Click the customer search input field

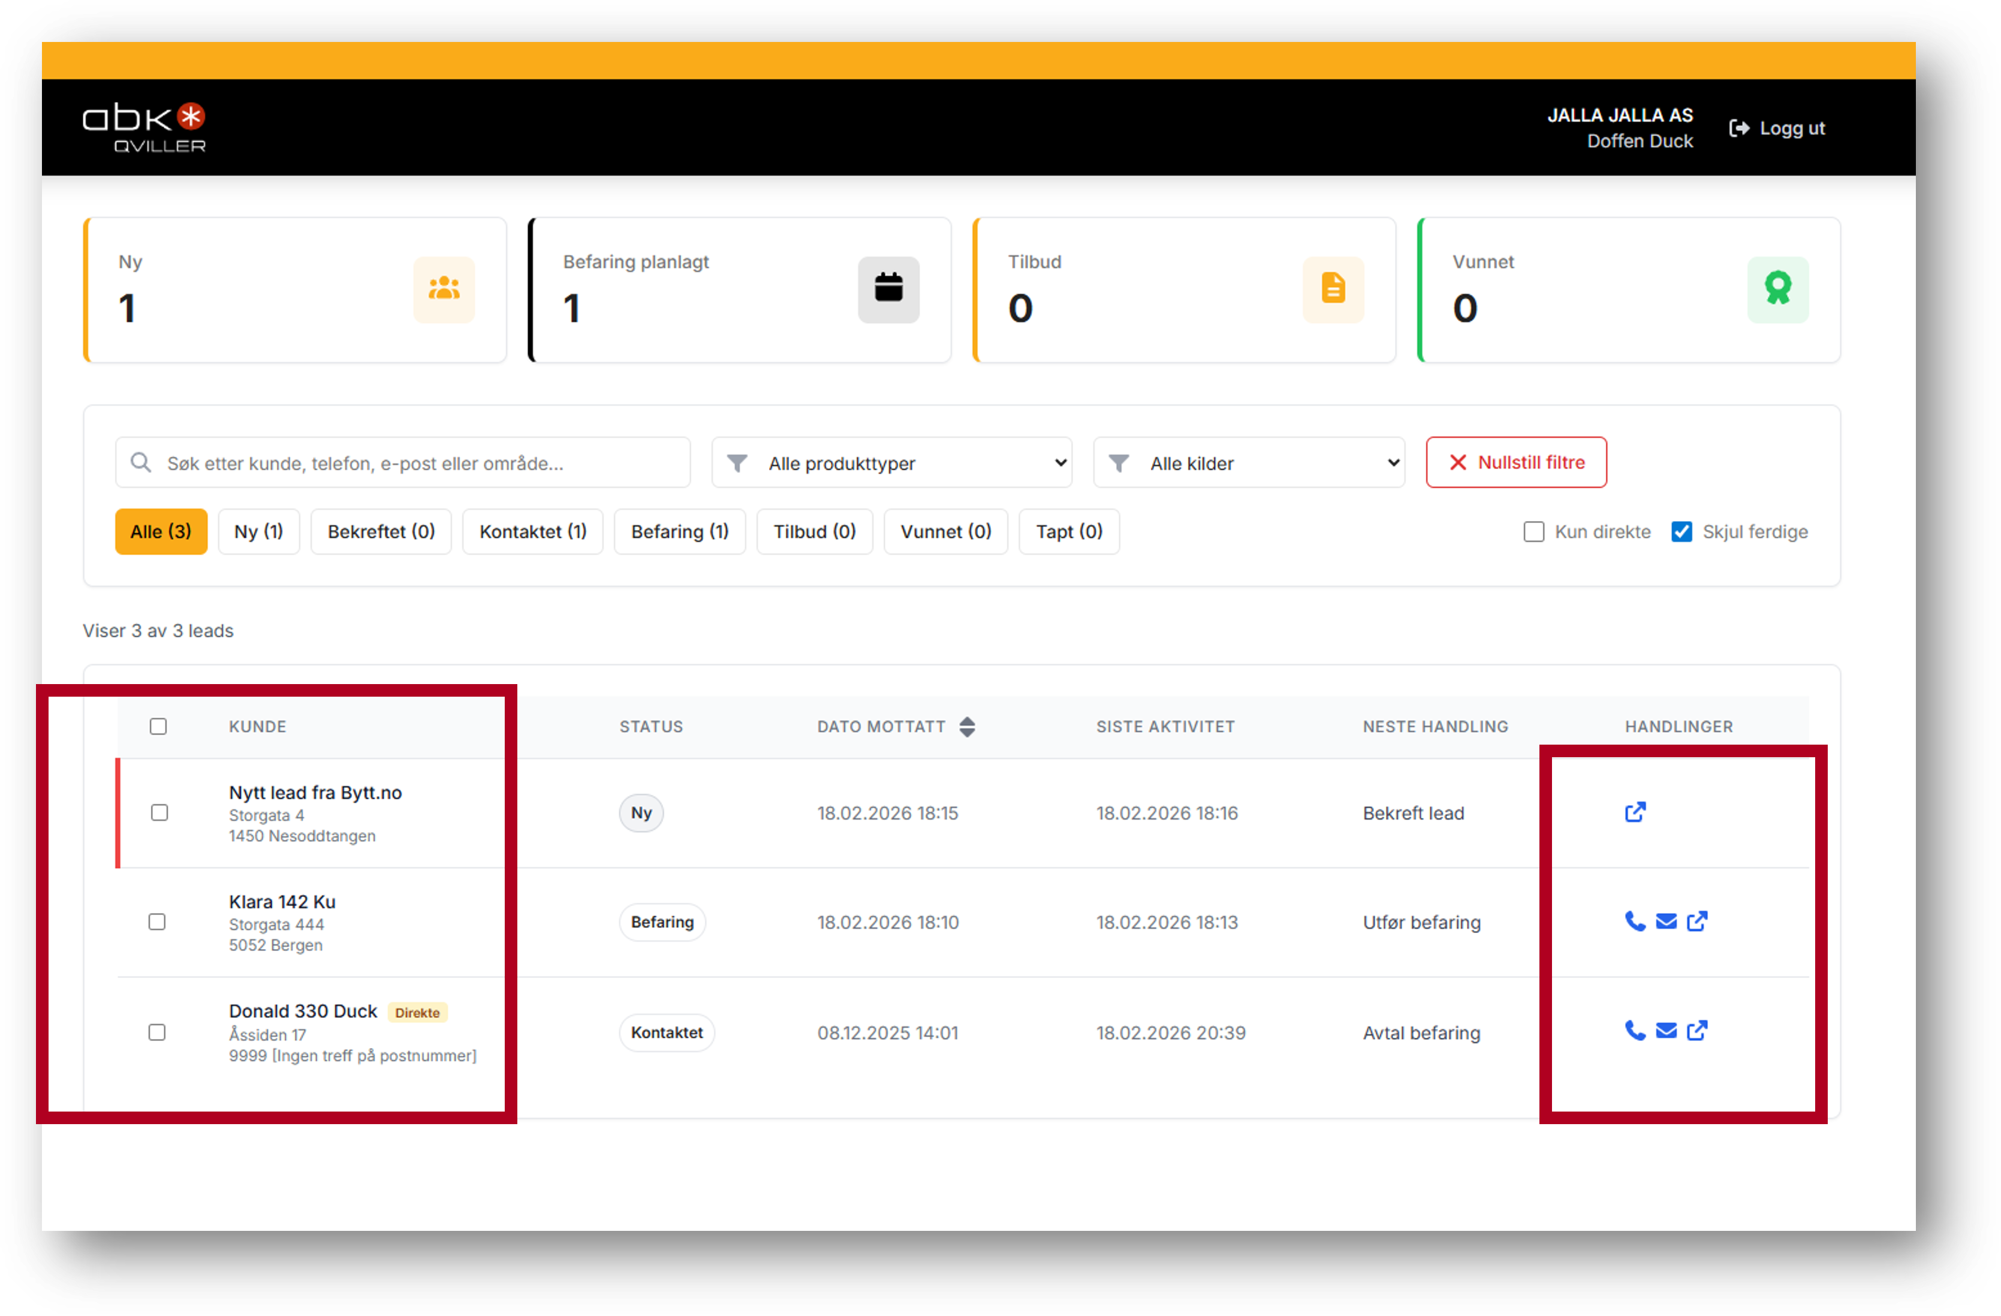point(403,462)
